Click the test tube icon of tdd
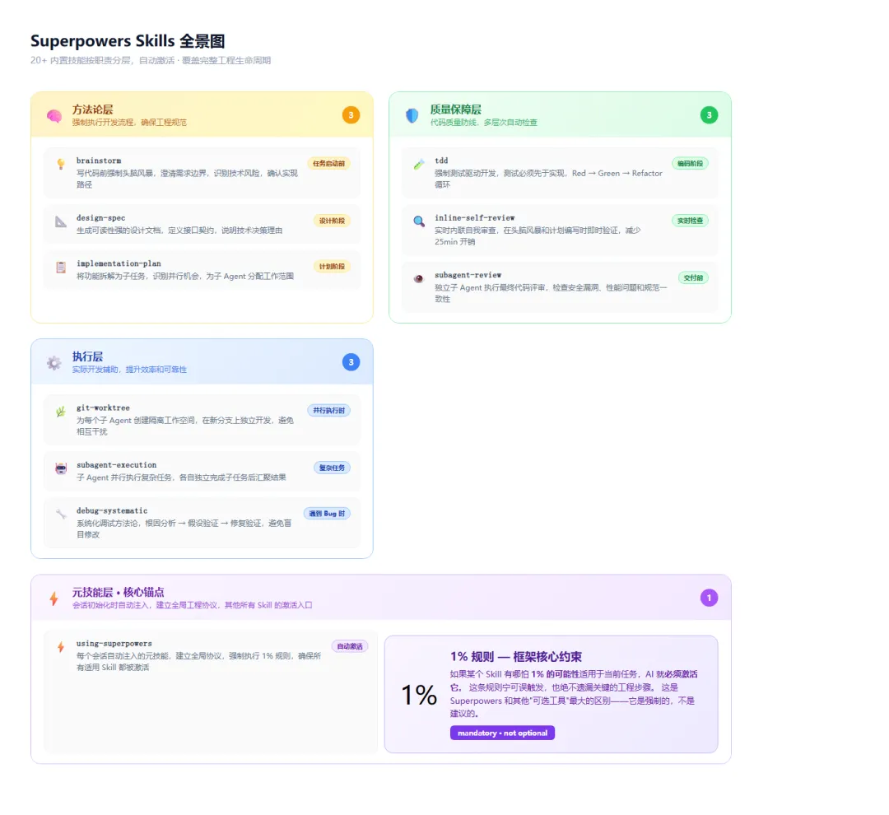The height and width of the screenshot is (815, 889). point(419,164)
